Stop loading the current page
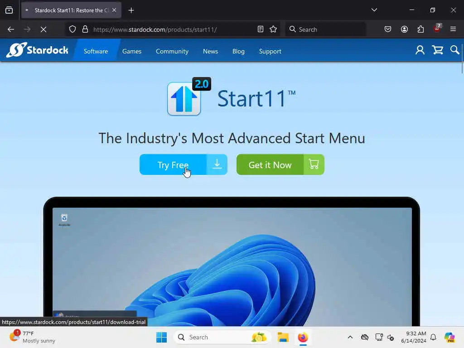Viewport: 464px width, 348px height. tap(43, 29)
